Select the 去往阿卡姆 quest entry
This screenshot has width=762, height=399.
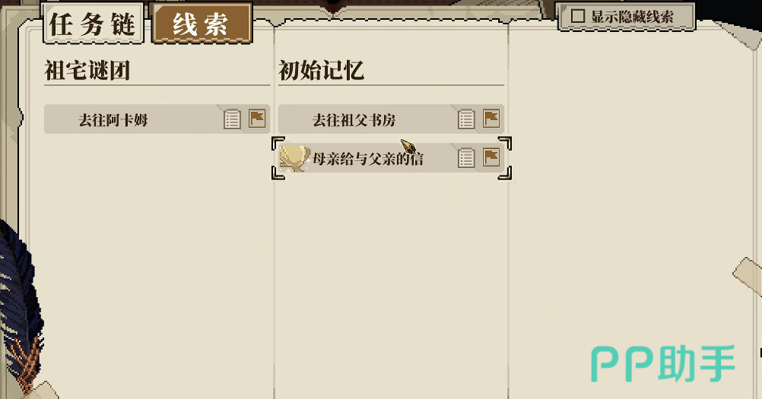pos(157,119)
